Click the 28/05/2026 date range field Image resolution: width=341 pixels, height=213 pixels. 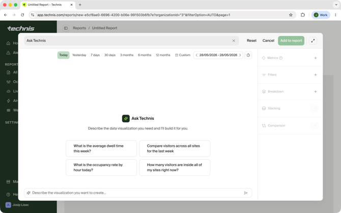[218, 55]
